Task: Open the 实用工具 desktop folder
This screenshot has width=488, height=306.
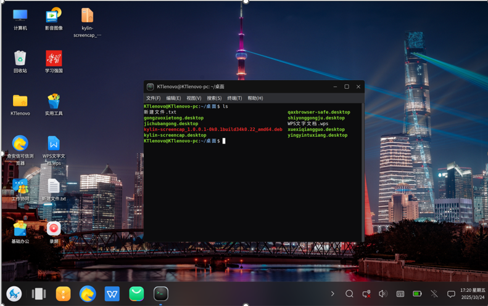Action: click(x=54, y=103)
